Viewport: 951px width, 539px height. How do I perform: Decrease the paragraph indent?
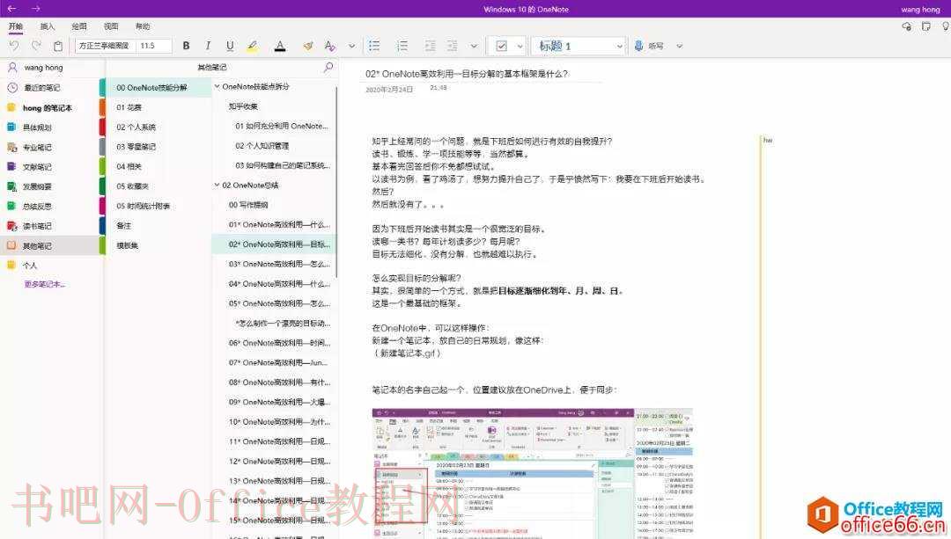(x=430, y=46)
